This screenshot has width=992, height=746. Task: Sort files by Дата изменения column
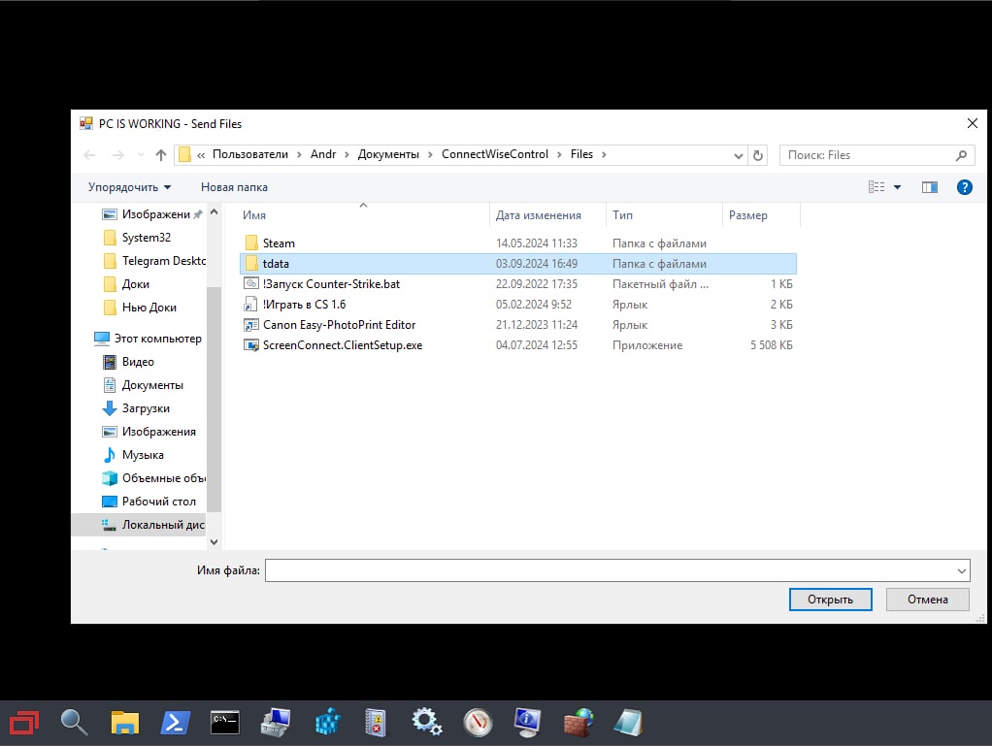pyautogui.click(x=538, y=215)
